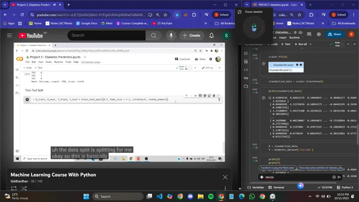
Task: Open Visual Studio Code from taskbar
Action: pos(159,197)
